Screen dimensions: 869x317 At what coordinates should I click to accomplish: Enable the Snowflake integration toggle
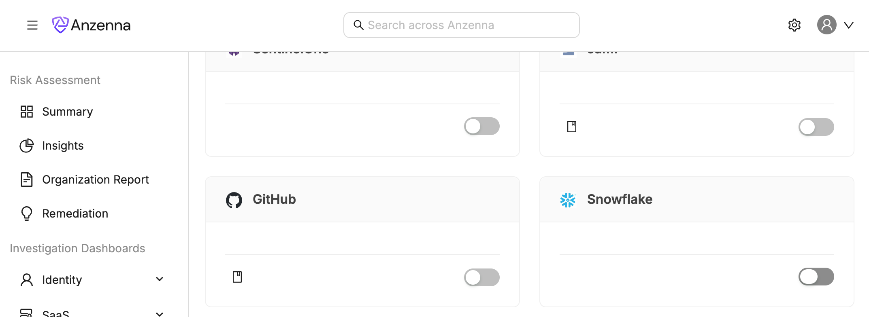click(816, 277)
